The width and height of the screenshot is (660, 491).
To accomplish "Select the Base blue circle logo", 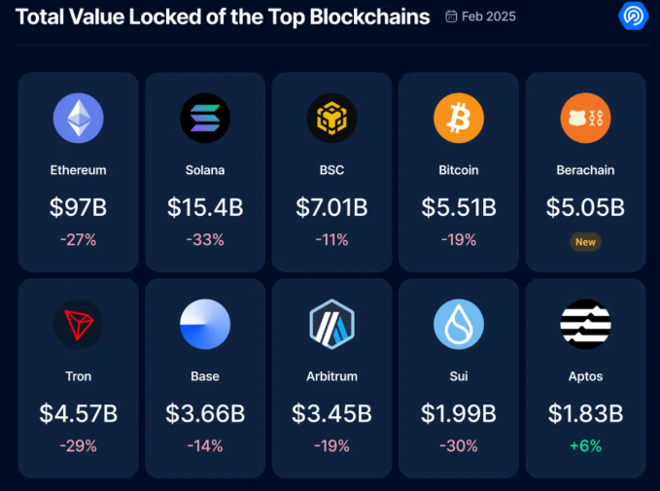I will [205, 325].
